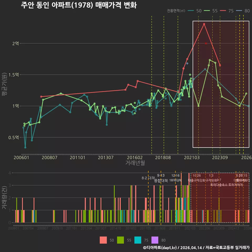Click the light green 55㎡ line swatch in top legend

pos(207,11)
